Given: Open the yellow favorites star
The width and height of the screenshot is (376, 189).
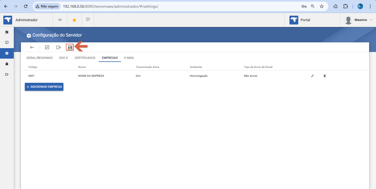Looking at the screenshot, I should pyautogui.click(x=74, y=20).
